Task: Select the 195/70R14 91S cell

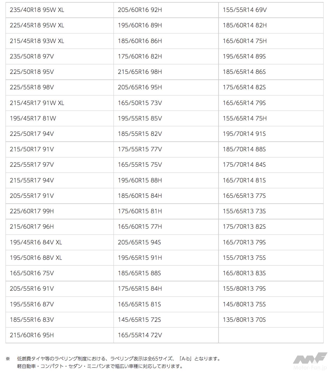Action: (x=244, y=134)
